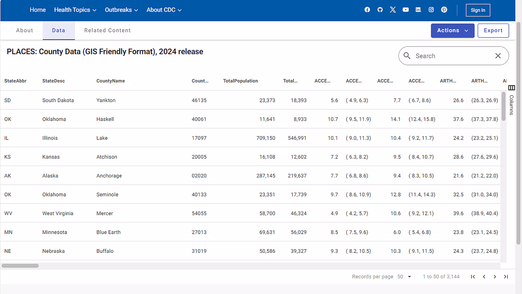Select the Pinterest icon
522x294 pixels.
[x=444, y=10]
